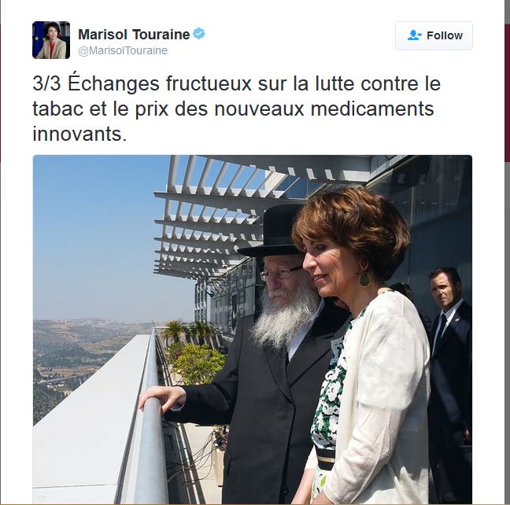Click the blue sky area of photo
Image resolution: width=510 pixels, height=505 pixels.
click(98, 234)
